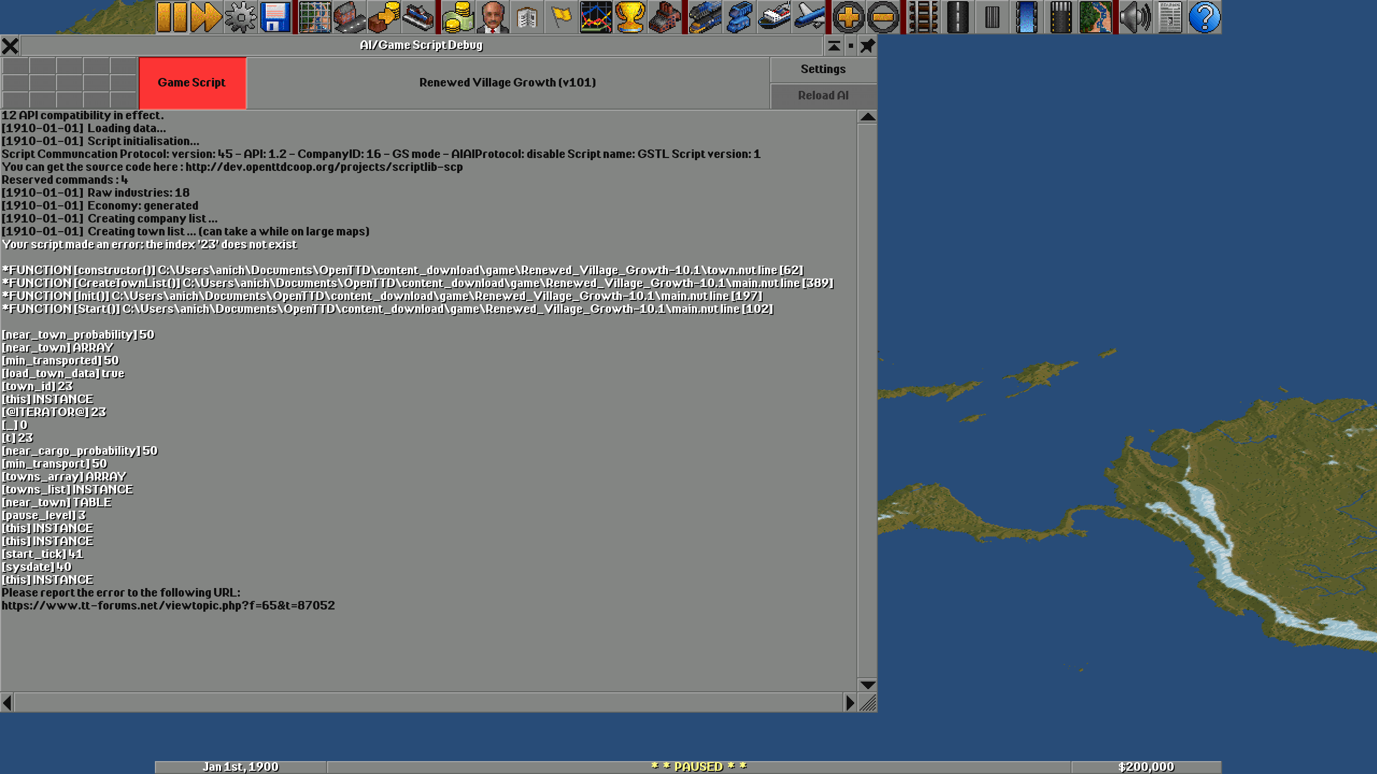Screen dimensions: 1377x774
Task: Open the subsidies menu
Action: pos(384,17)
